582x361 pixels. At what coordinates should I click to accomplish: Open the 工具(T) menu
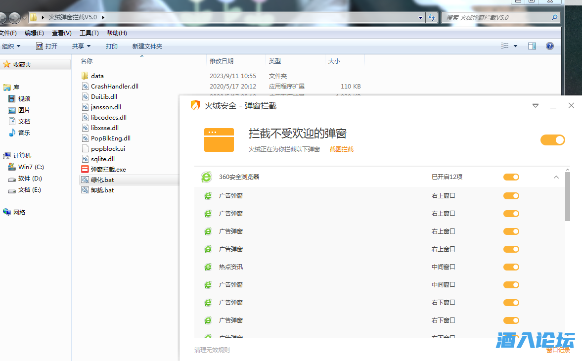(x=89, y=33)
